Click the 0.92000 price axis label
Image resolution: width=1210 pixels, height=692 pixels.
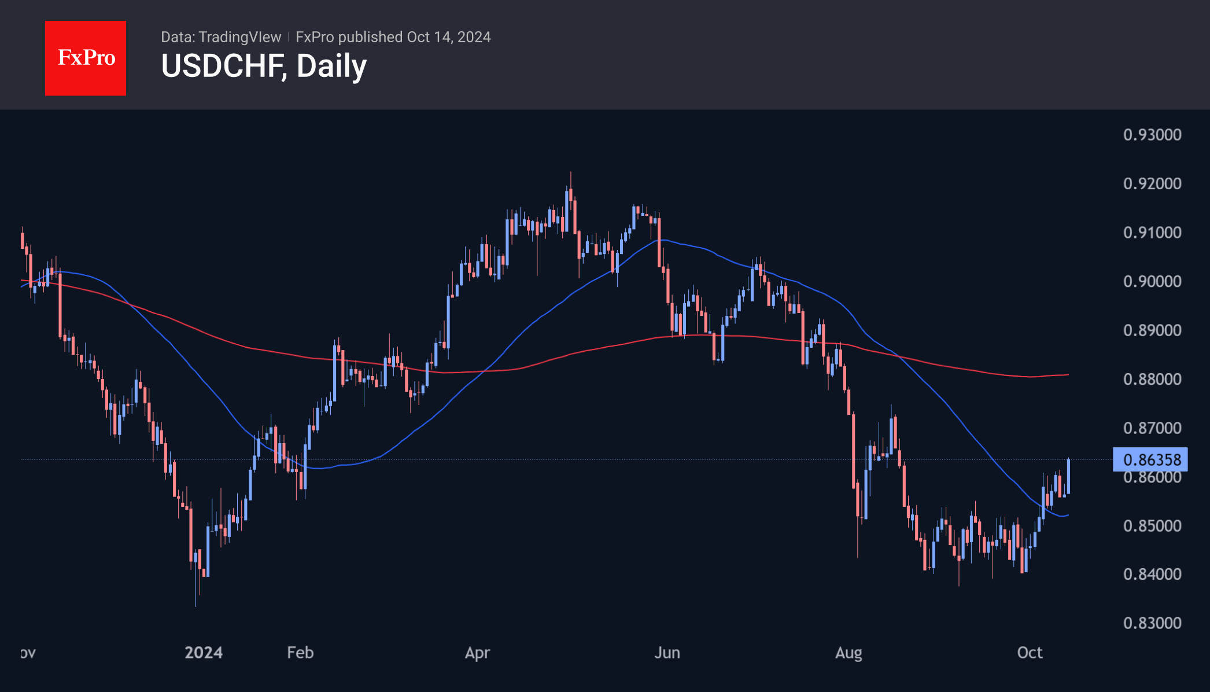(1152, 184)
